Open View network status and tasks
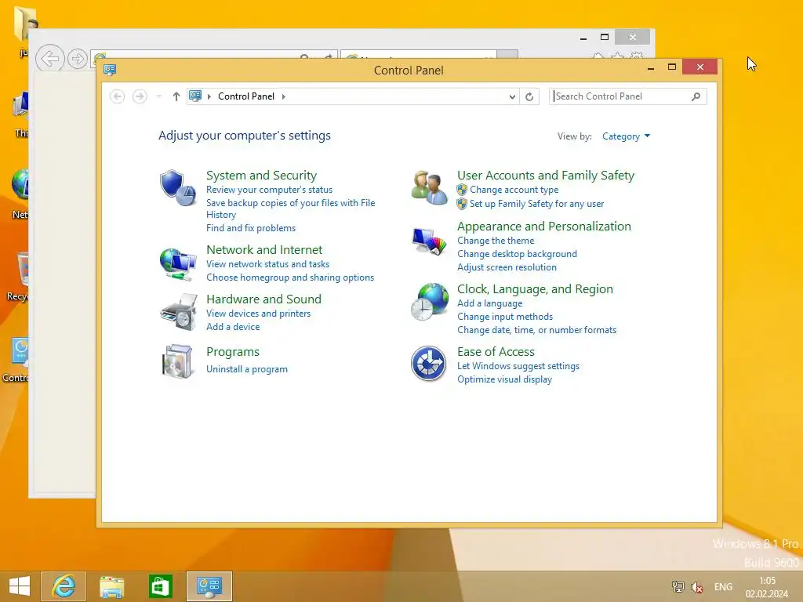The width and height of the screenshot is (803, 602). coord(268,264)
